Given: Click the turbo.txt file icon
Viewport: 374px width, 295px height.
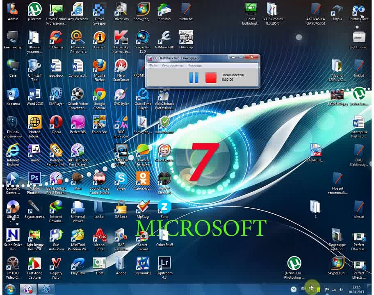Looking at the screenshot, I should click(x=186, y=12).
